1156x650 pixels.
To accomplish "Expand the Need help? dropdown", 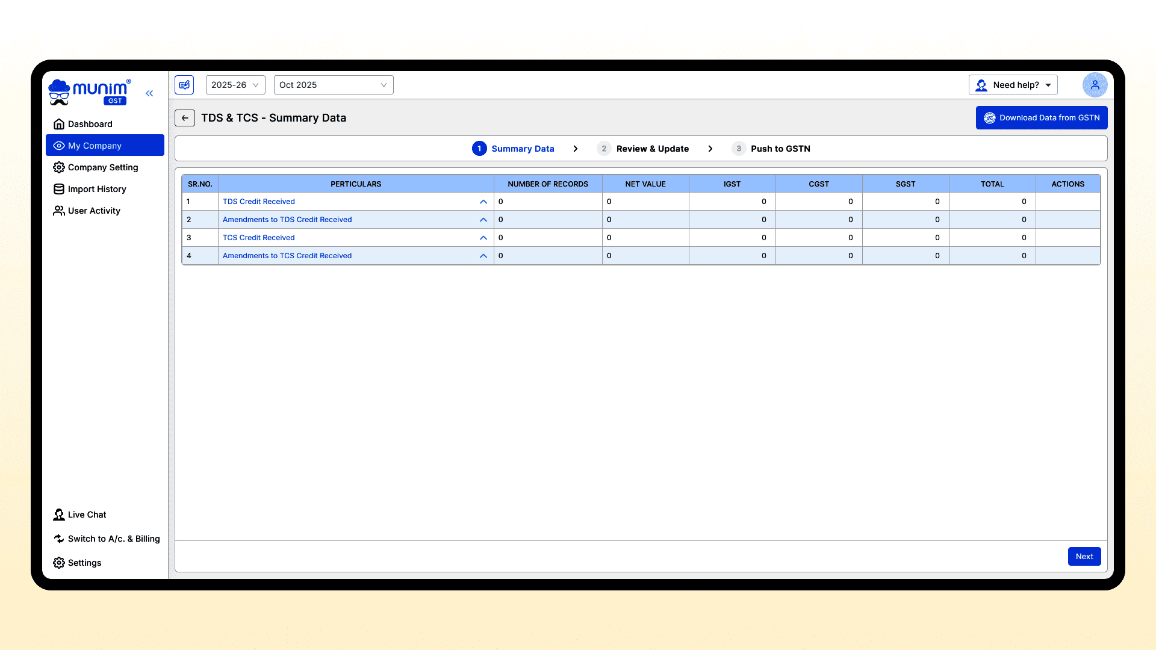I will (1013, 85).
